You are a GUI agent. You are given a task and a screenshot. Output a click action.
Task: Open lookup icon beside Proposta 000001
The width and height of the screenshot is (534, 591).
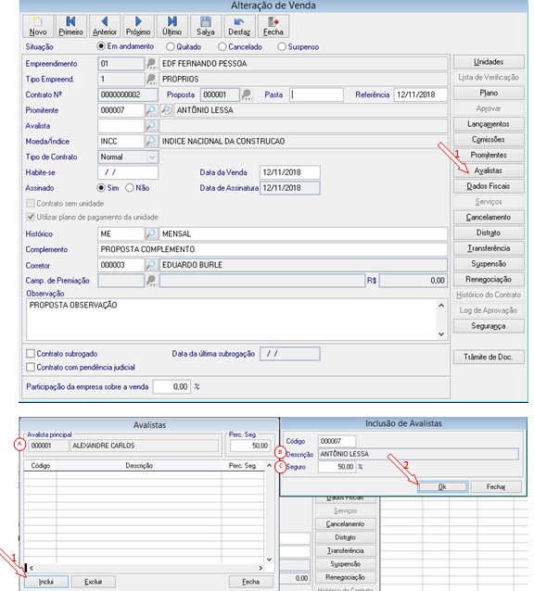click(247, 95)
